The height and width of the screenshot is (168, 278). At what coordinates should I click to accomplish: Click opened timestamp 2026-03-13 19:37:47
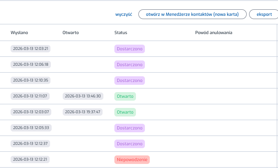tap(83, 112)
